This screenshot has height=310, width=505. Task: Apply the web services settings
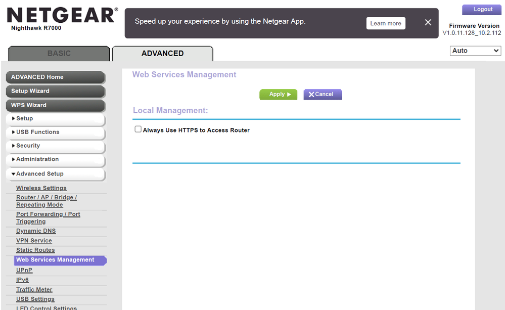coord(278,95)
